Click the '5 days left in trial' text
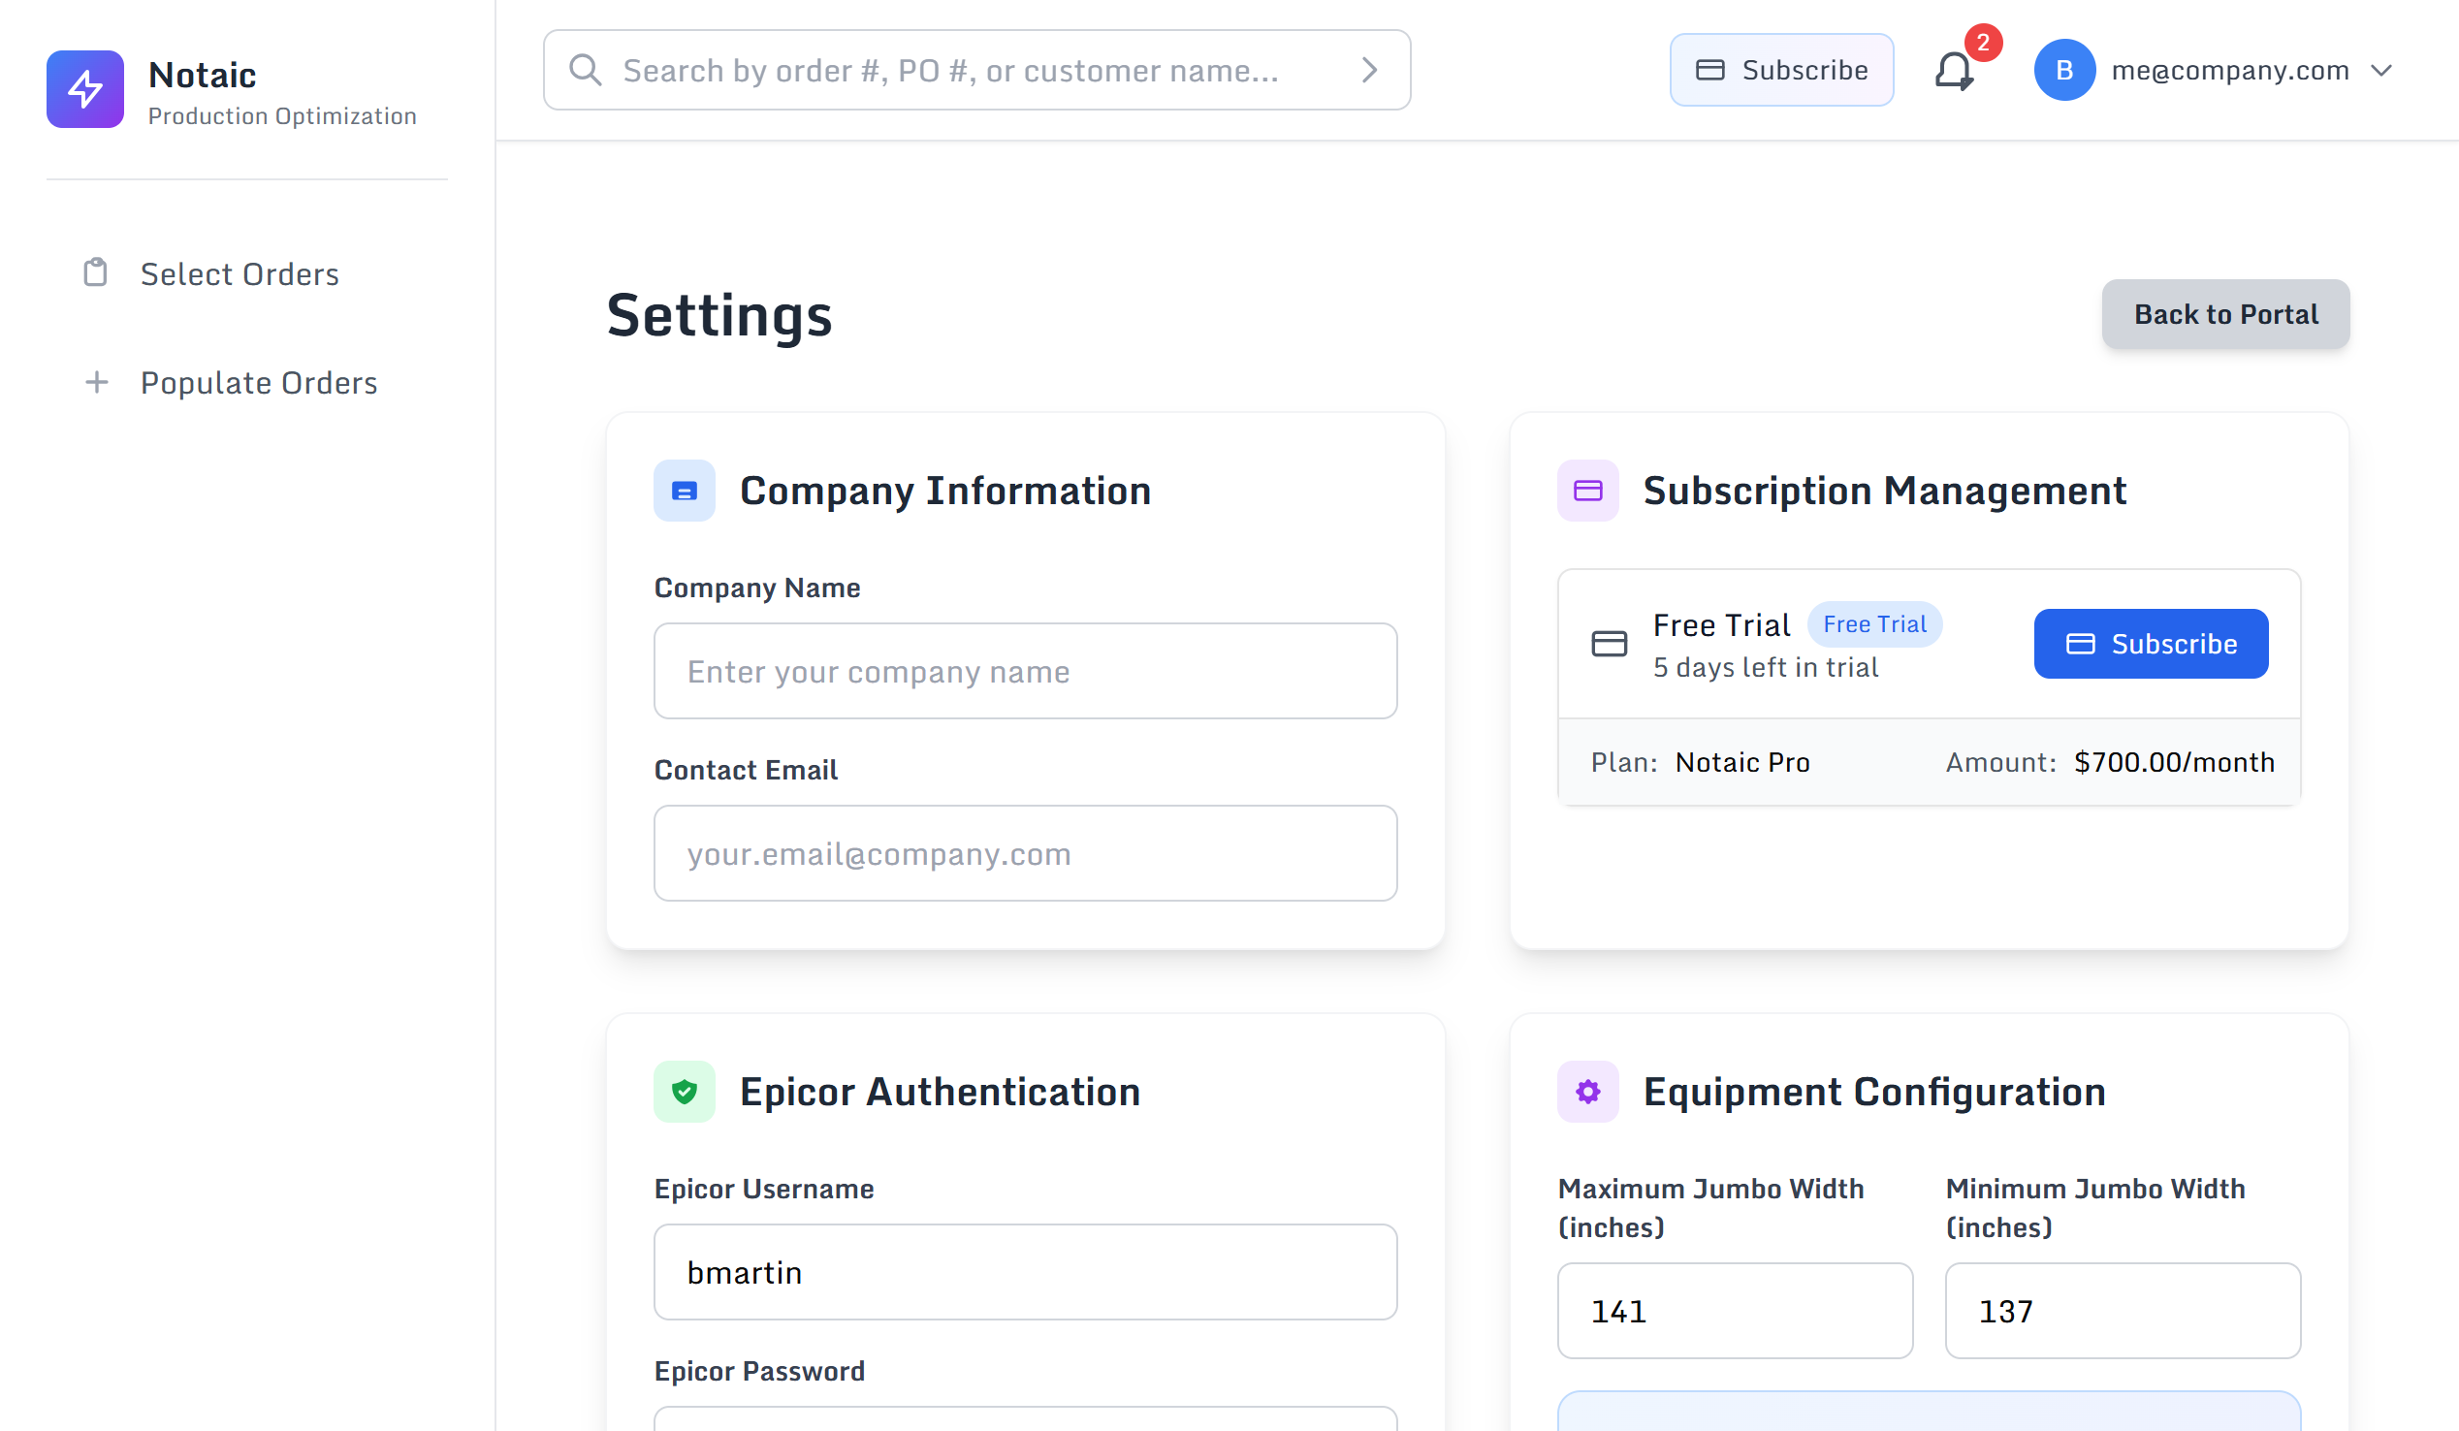The height and width of the screenshot is (1431, 2459). click(1765, 667)
